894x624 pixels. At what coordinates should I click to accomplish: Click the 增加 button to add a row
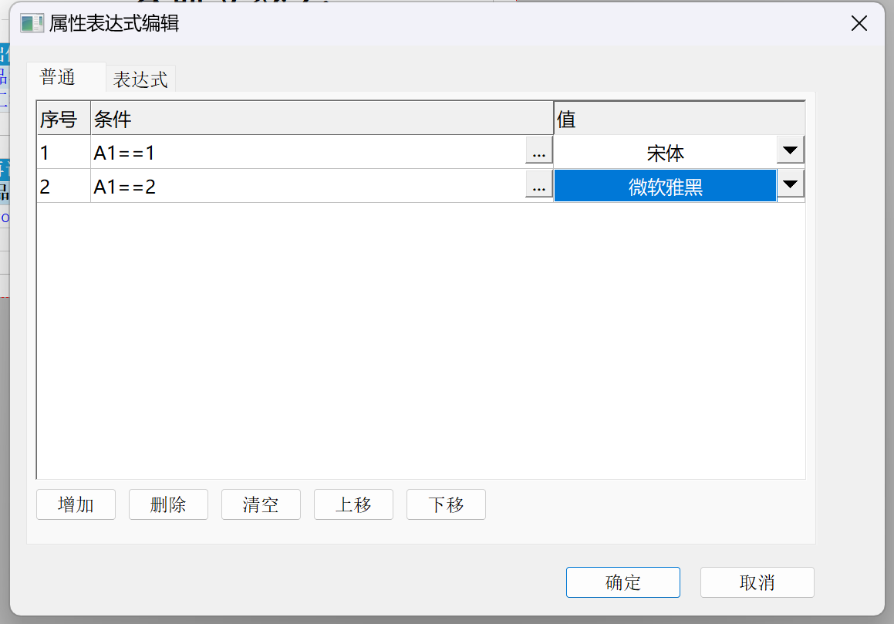pyautogui.click(x=76, y=505)
